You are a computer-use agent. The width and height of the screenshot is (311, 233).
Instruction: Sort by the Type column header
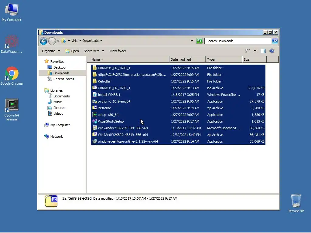(x=224, y=59)
